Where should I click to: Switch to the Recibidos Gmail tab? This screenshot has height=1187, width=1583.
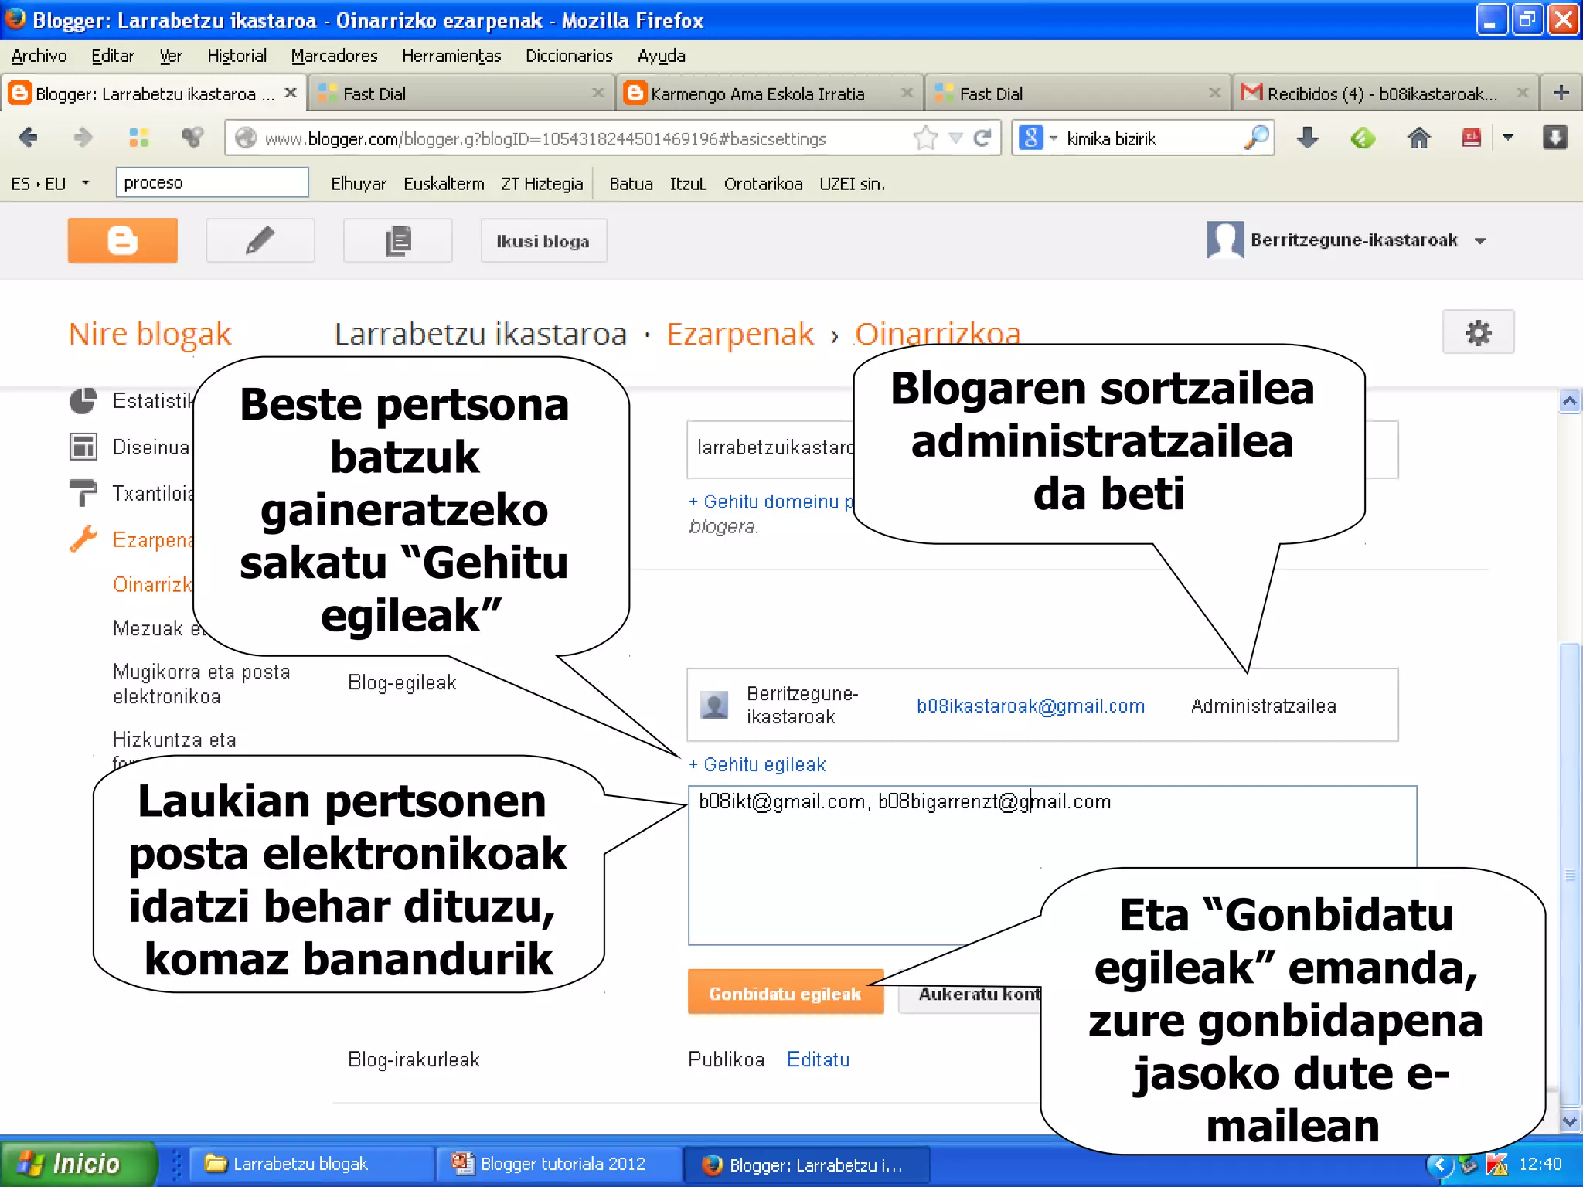pos(1384,94)
